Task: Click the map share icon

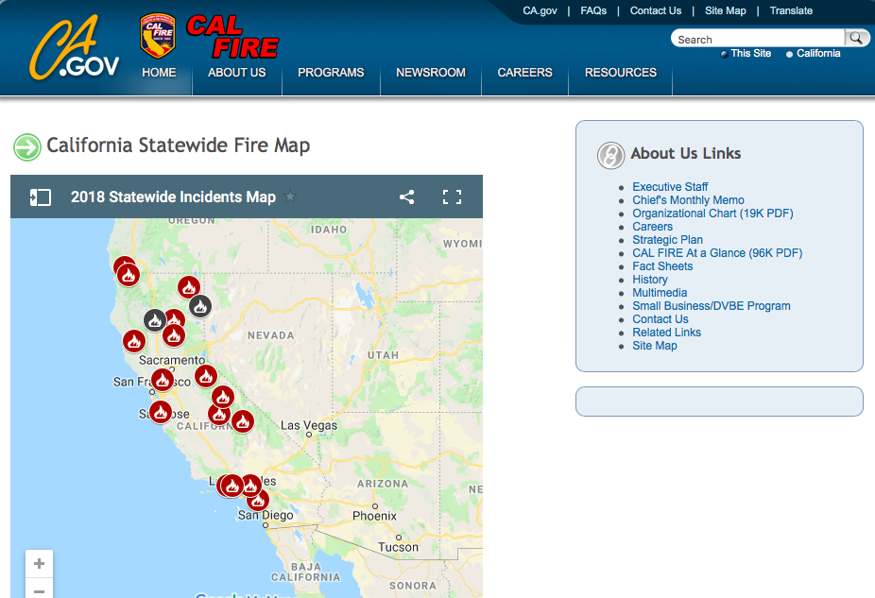Action: click(407, 196)
